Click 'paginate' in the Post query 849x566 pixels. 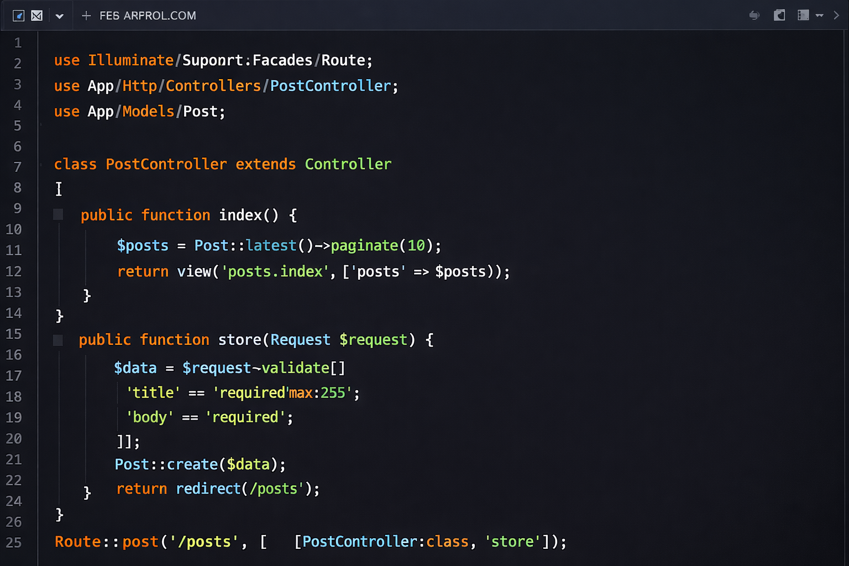[x=364, y=245]
